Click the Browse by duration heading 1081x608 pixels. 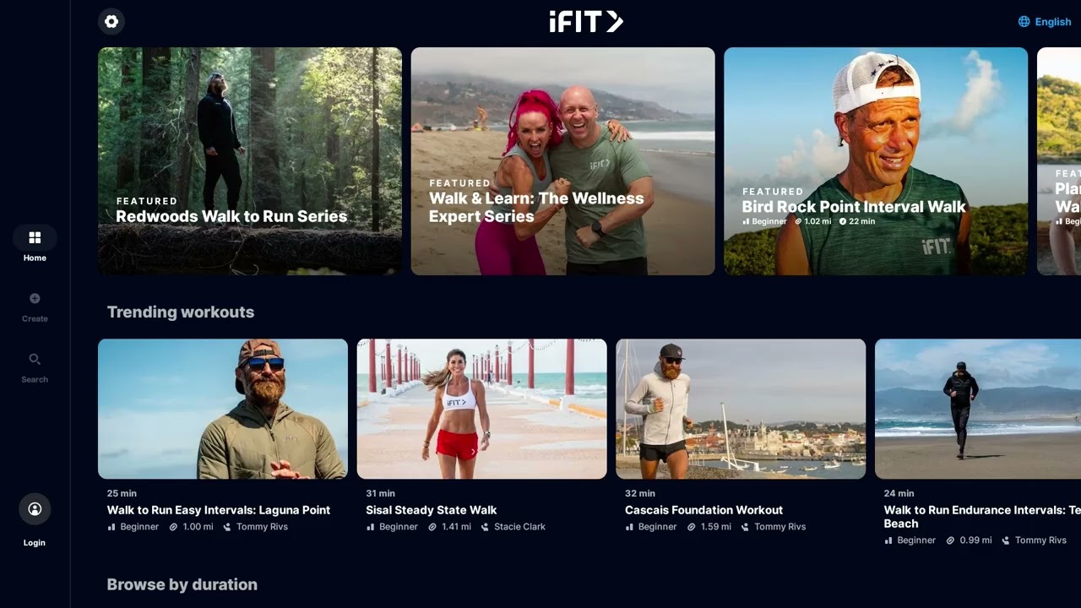click(x=182, y=584)
